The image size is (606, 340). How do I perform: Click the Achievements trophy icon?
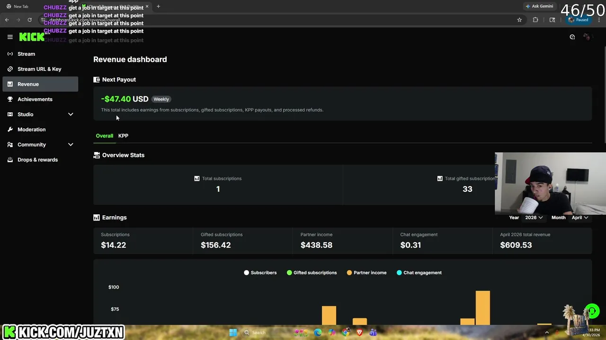(10, 99)
